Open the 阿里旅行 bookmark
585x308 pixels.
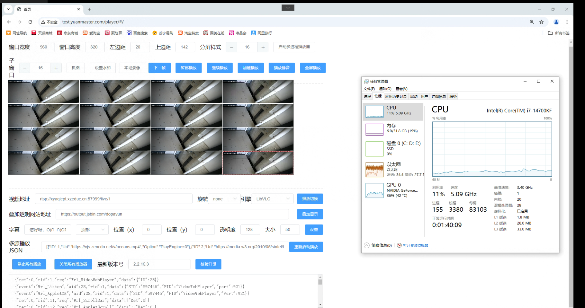(262, 33)
